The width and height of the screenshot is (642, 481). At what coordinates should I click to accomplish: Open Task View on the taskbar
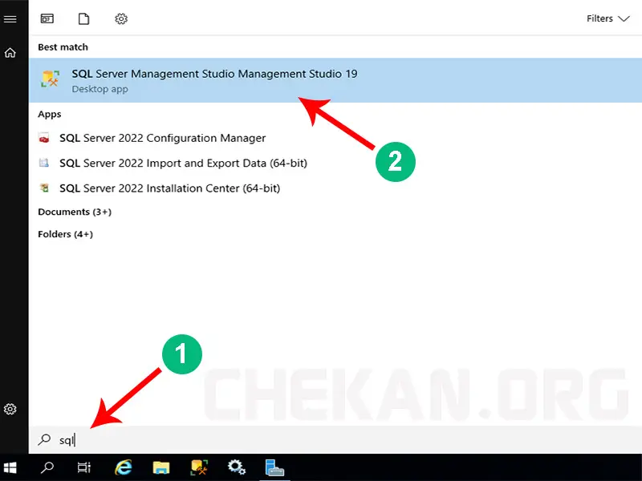click(84, 467)
